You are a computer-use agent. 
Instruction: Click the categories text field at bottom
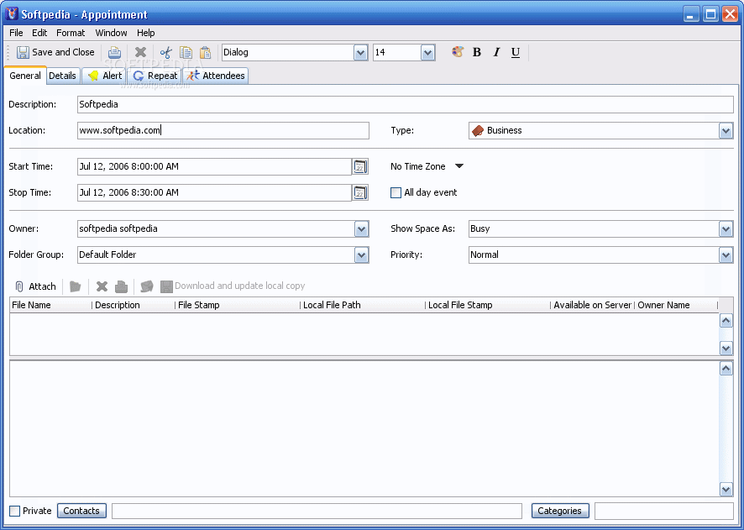pyautogui.click(x=664, y=511)
